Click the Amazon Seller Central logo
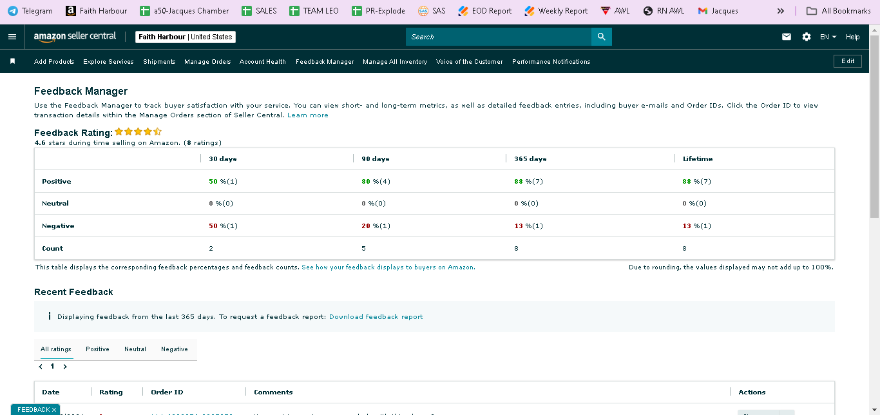 pos(75,37)
